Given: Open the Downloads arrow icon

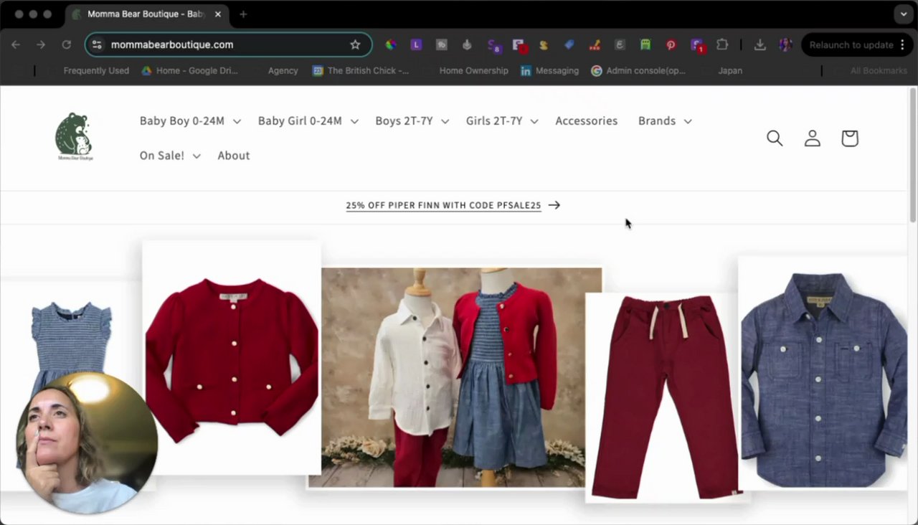Looking at the screenshot, I should coord(760,44).
